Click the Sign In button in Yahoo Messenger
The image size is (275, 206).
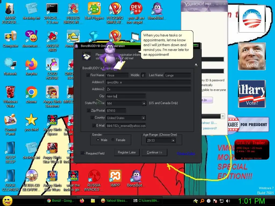click(x=207, y=100)
